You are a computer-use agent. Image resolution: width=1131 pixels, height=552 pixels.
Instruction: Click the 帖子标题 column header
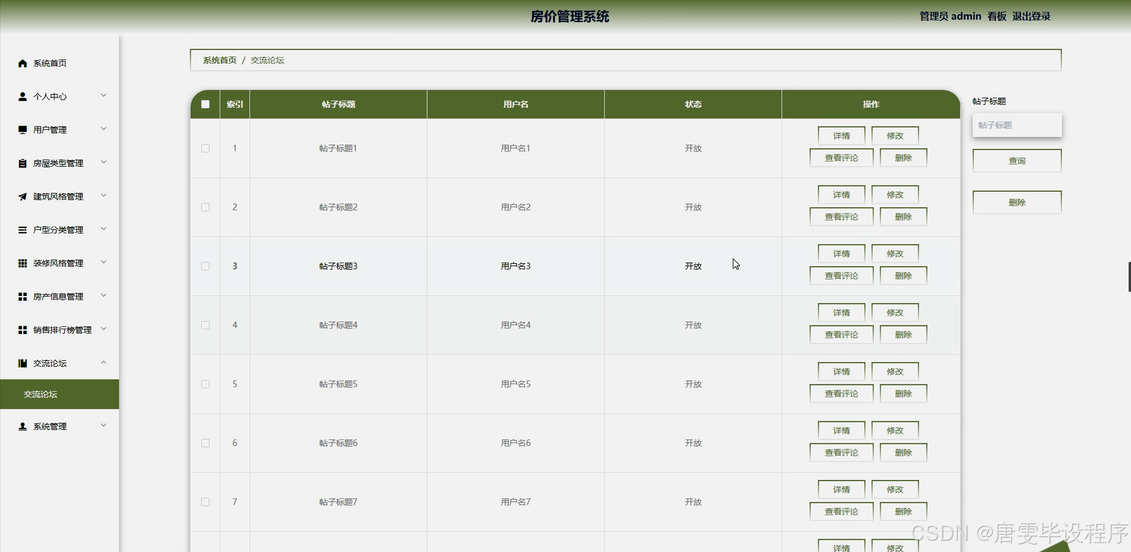tap(338, 104)
